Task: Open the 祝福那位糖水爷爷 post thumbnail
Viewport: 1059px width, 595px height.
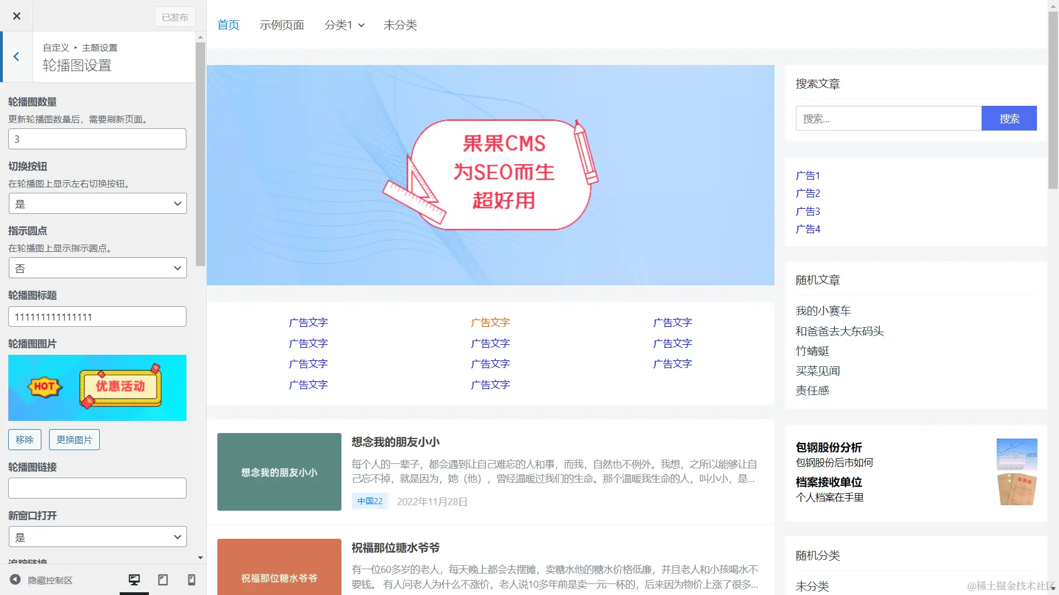Action: tap(279, 566)
